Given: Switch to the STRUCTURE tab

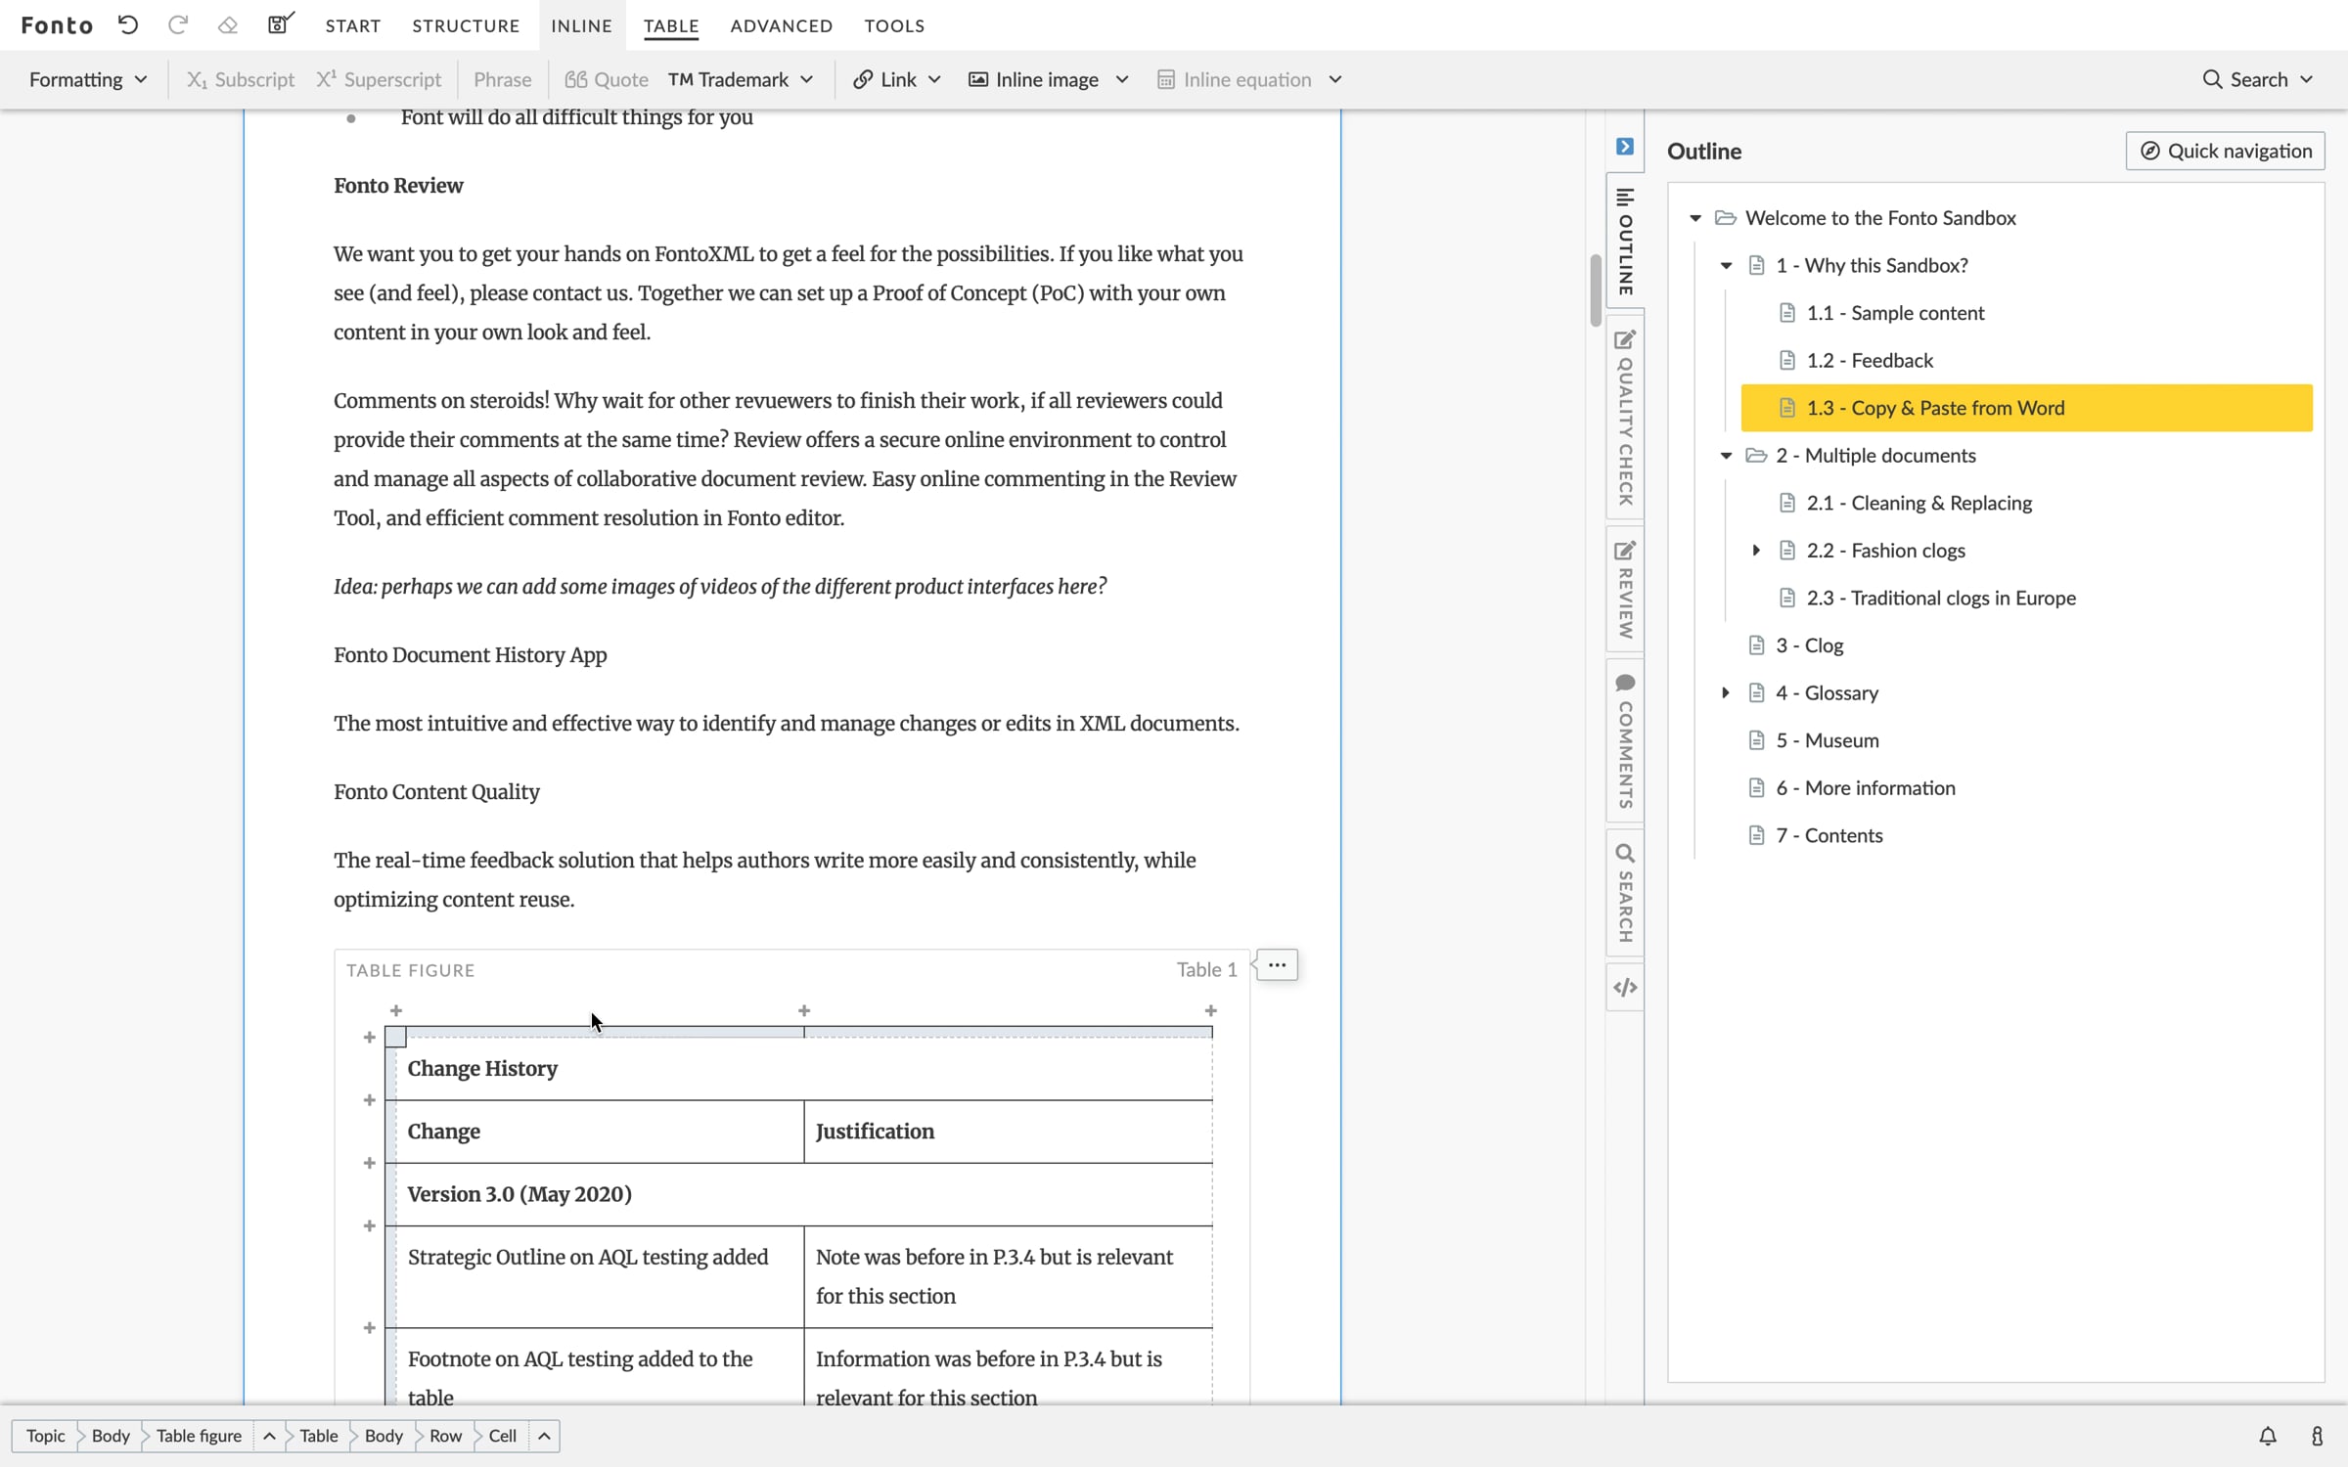Looking at the screenshot, I should click(466, 25).
